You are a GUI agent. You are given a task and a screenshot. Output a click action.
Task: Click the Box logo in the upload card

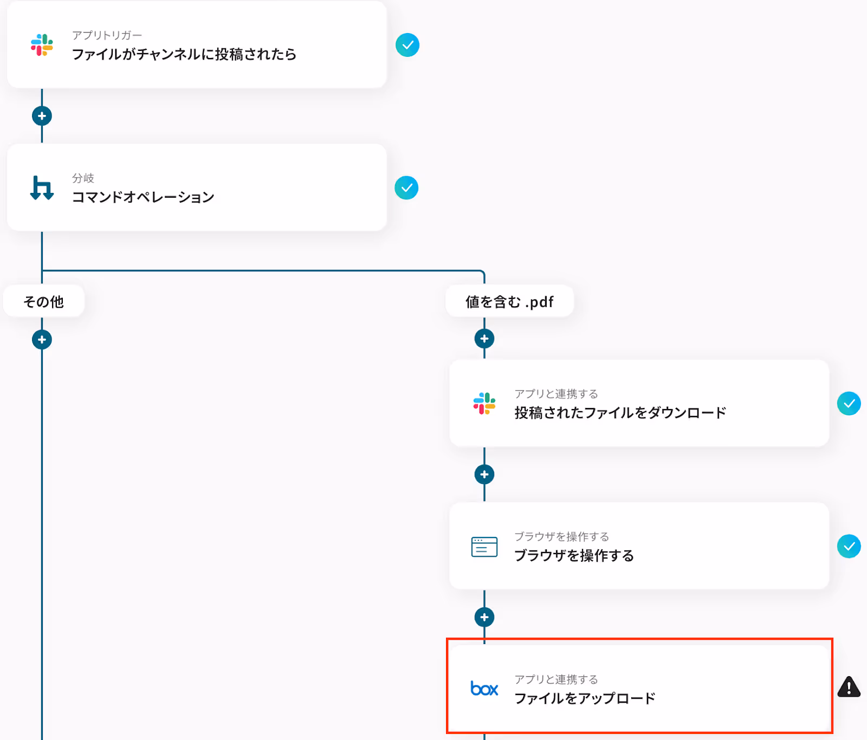[x=484, y=689]
